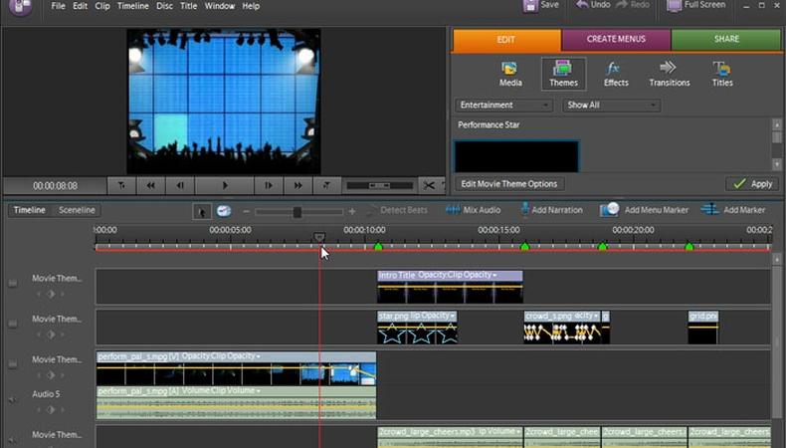Switch to the Share tab
Viewport: 786px width, 448px height.
(x=726, y=39)
